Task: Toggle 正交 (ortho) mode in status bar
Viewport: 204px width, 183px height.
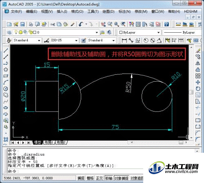Action: point(100,178)
